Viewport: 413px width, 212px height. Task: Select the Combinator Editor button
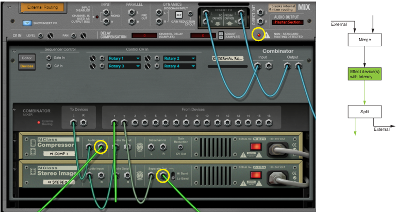tap(27, 58)
